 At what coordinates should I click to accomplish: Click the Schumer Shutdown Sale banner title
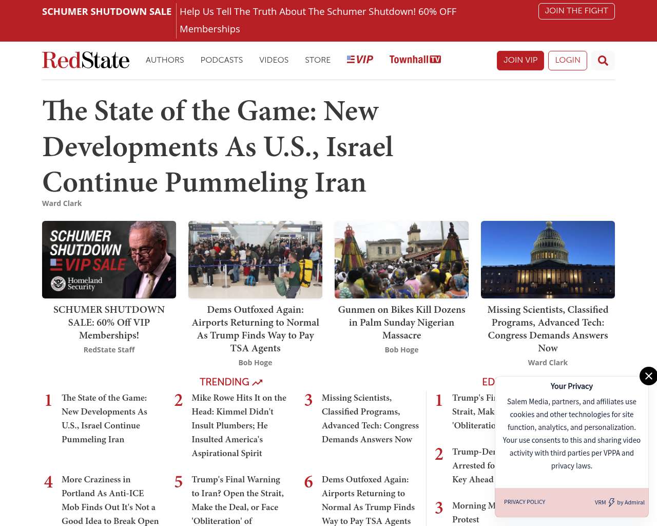[107, 11]
